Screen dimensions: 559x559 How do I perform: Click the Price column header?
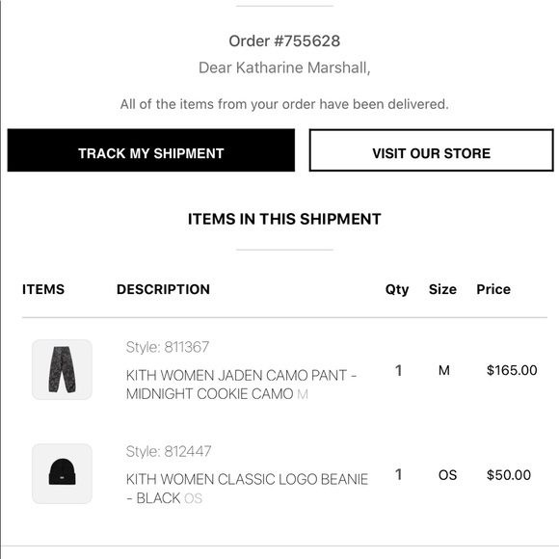pos(493,289)
